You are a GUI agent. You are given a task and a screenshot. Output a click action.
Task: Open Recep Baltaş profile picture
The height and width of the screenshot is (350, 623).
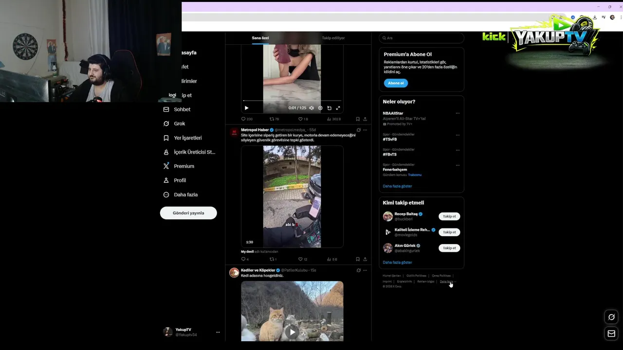(388, 216)
